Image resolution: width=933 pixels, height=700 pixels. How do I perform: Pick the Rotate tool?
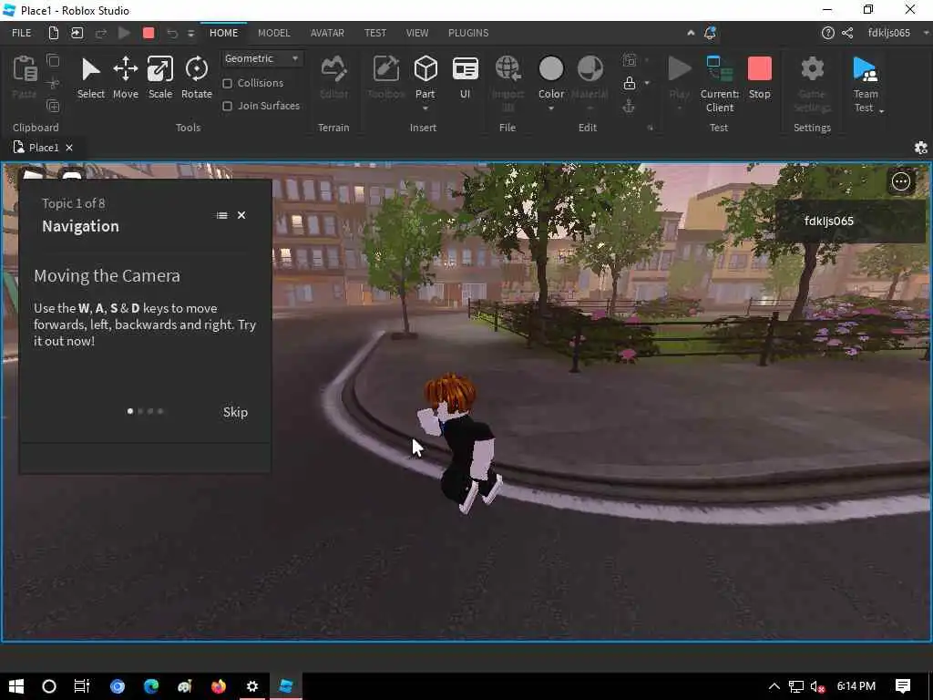(x=197, y=69)
